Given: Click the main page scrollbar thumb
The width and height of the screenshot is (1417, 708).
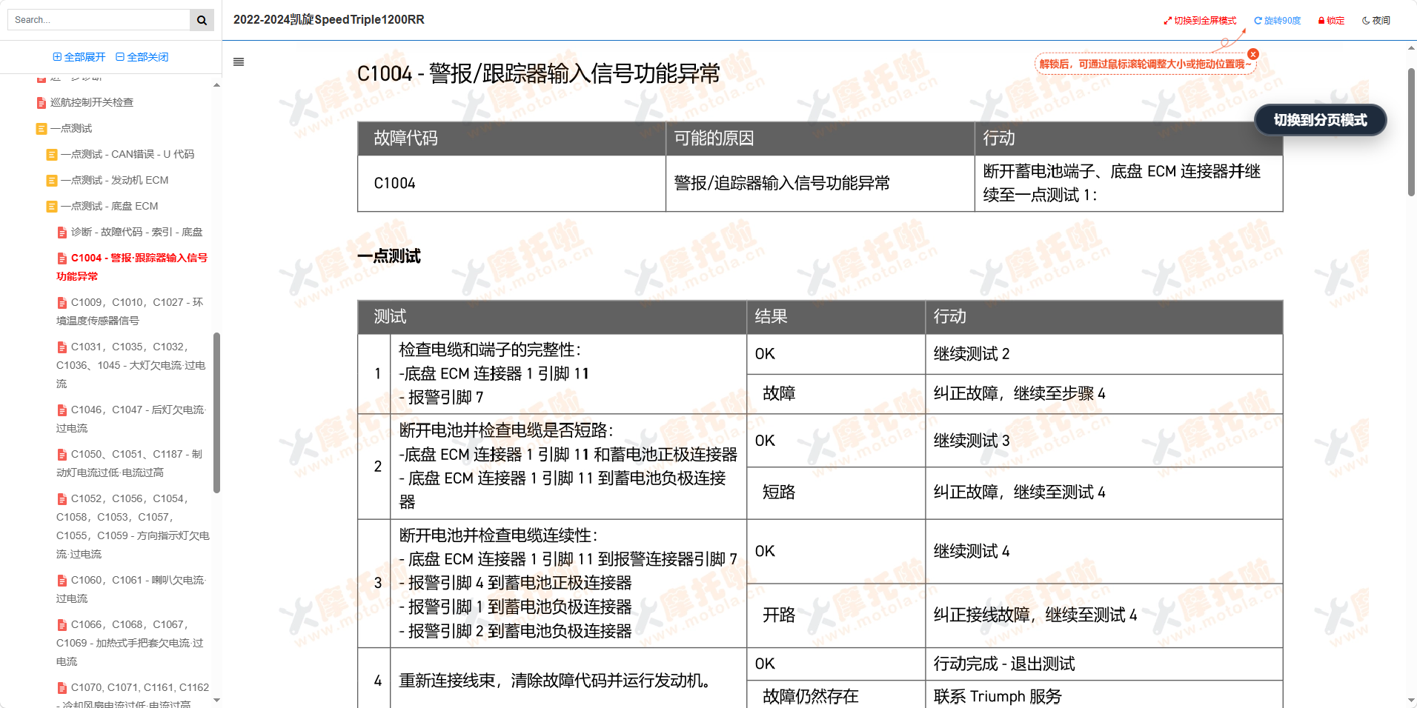Looking at the screenshot, I should pyautogui.click(x=1411, y=132).
